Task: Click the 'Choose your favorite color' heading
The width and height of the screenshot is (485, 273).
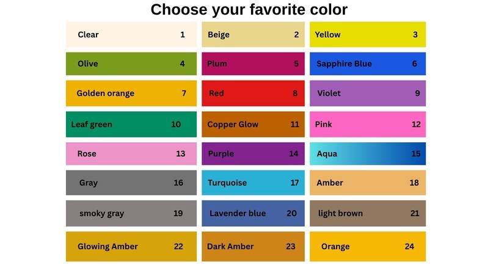Action: (249, 10)
